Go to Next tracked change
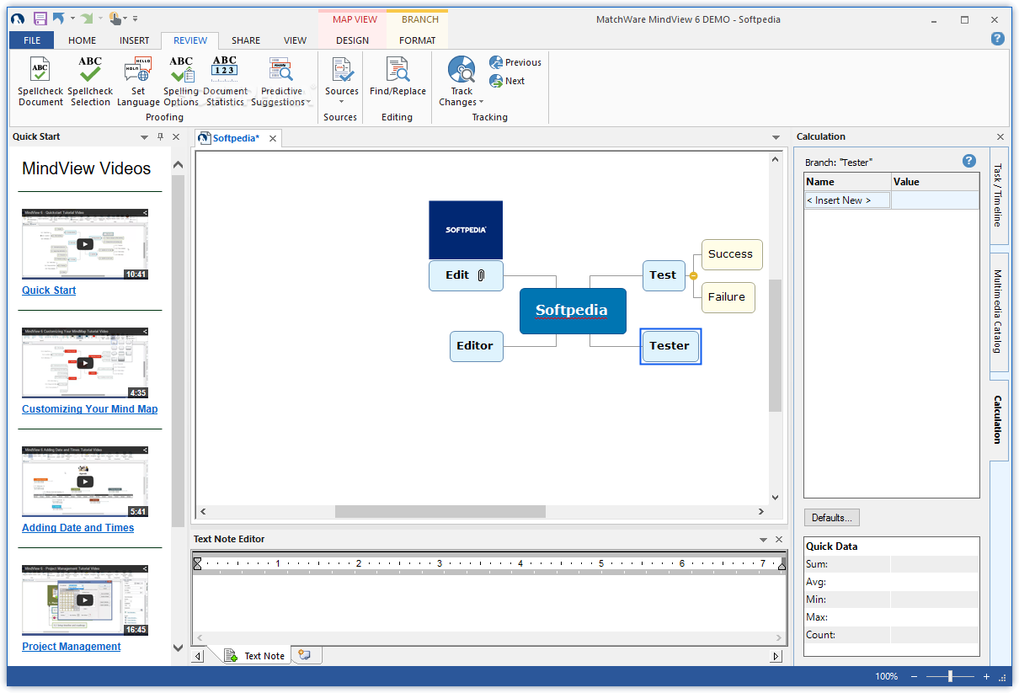Viewport: 1019px width, 693px height. (507, 81)
